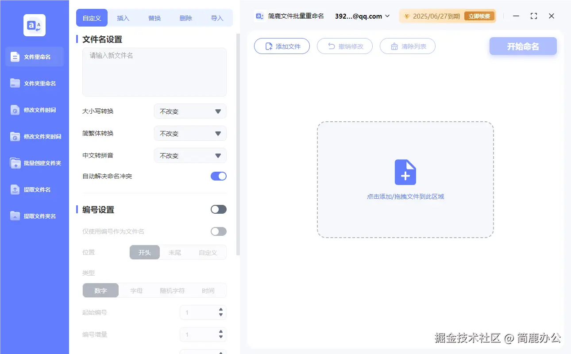Viewport: 571px width, 354px height.
Task: Open the 文件夹重命名 tool
Action: coord(34,83)
